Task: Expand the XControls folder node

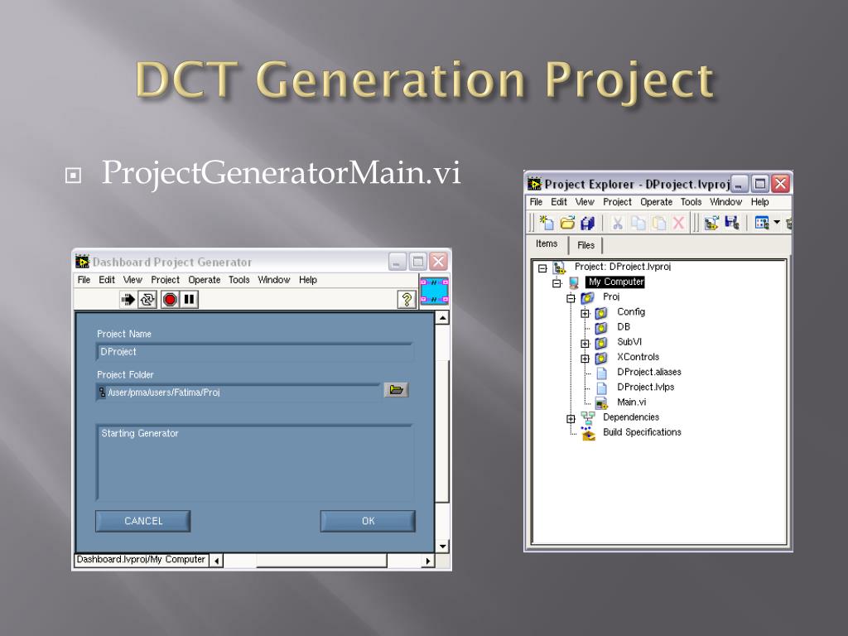Action: coord(585,359)
